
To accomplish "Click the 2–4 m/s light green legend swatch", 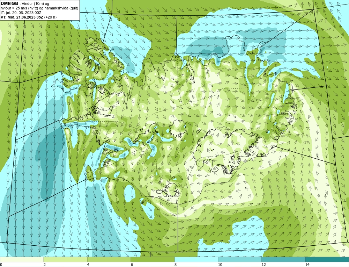I will click(66, 259).
